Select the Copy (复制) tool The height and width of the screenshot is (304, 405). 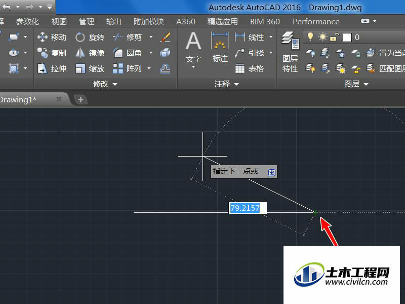coord(52,53)
